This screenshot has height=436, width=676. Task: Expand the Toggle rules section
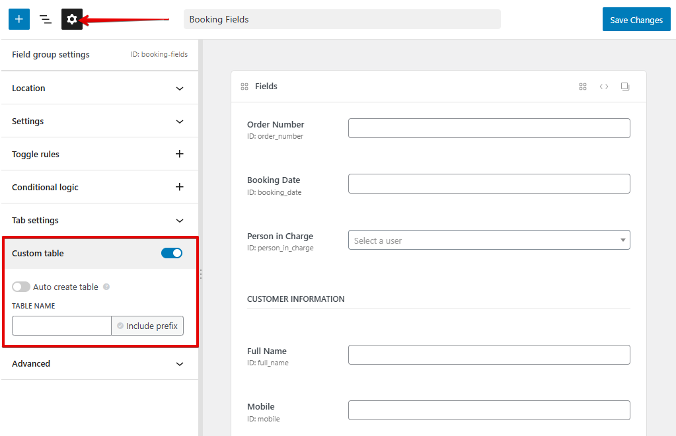coord(99,154)
